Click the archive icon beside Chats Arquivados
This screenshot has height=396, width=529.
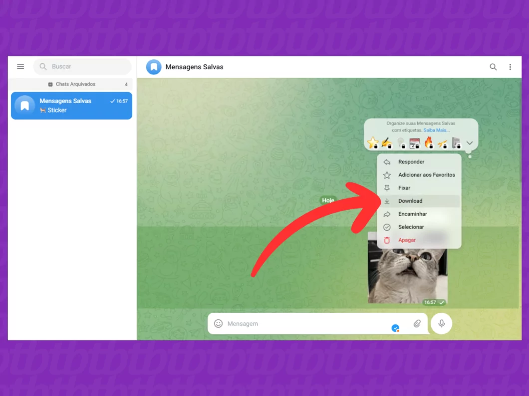(50, 84)
